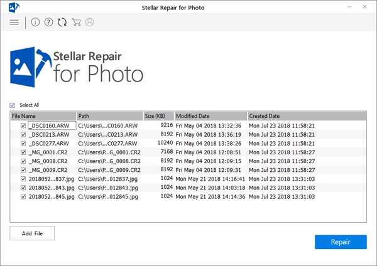
Task: Click modified date Mon May 21 2018 14:03:18
Action: (x=210, y=188)
